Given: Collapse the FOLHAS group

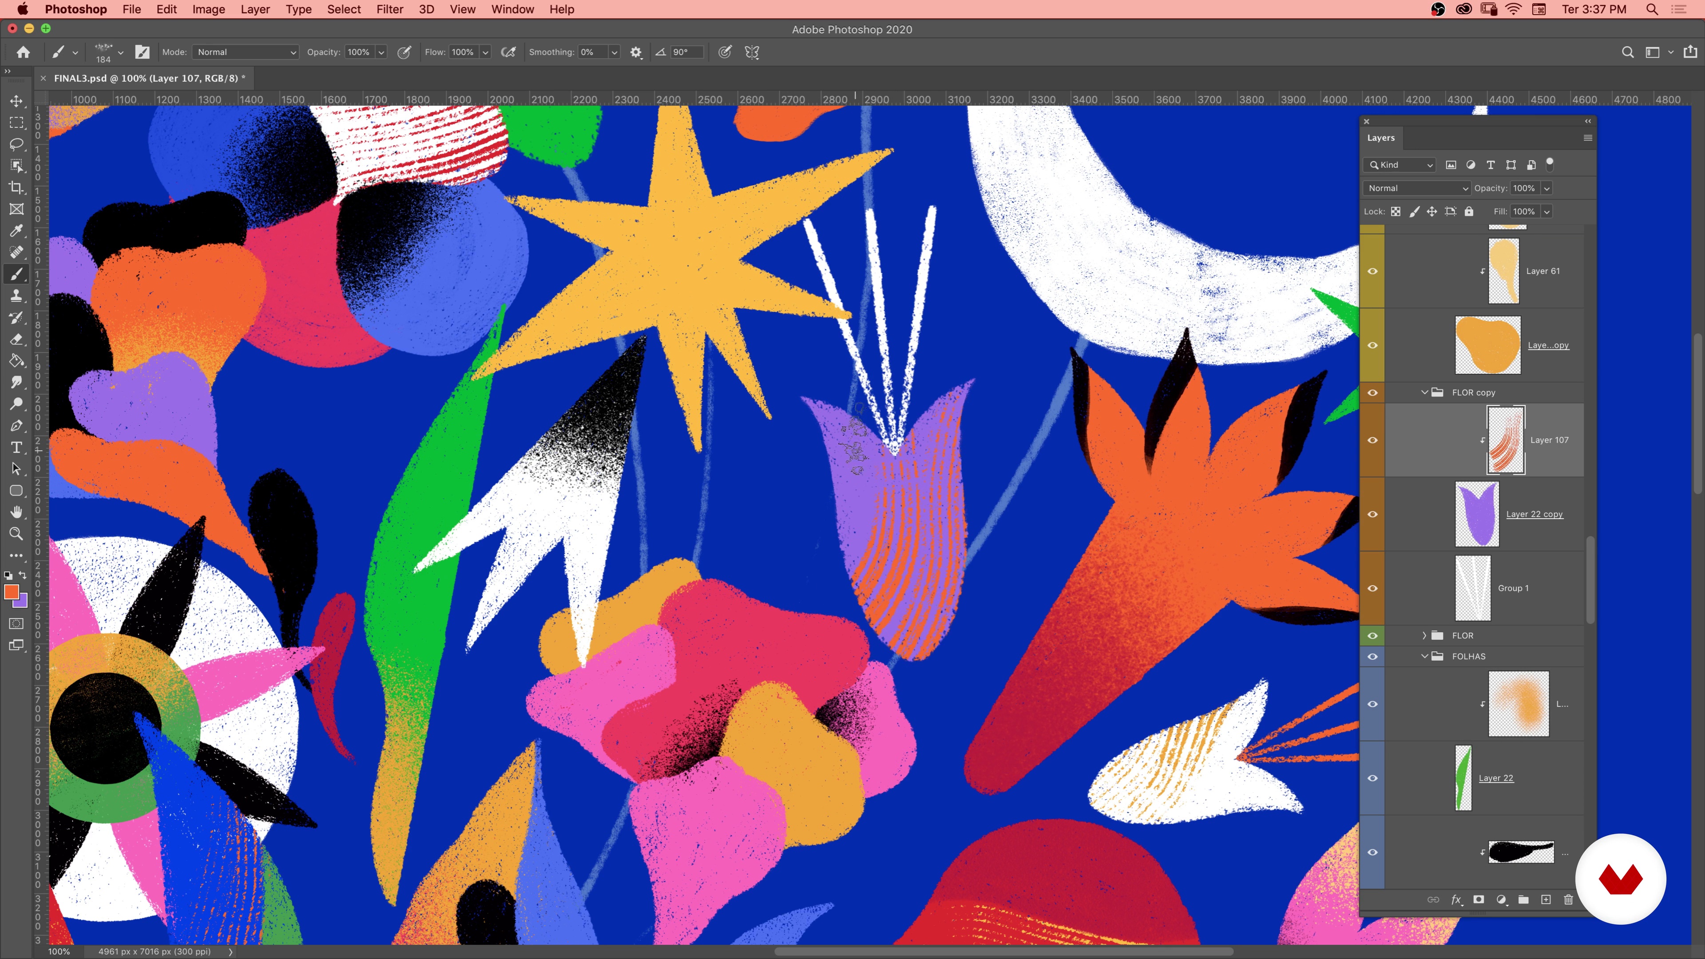Looking at the screenshot, I should (x=1424, y=657).
